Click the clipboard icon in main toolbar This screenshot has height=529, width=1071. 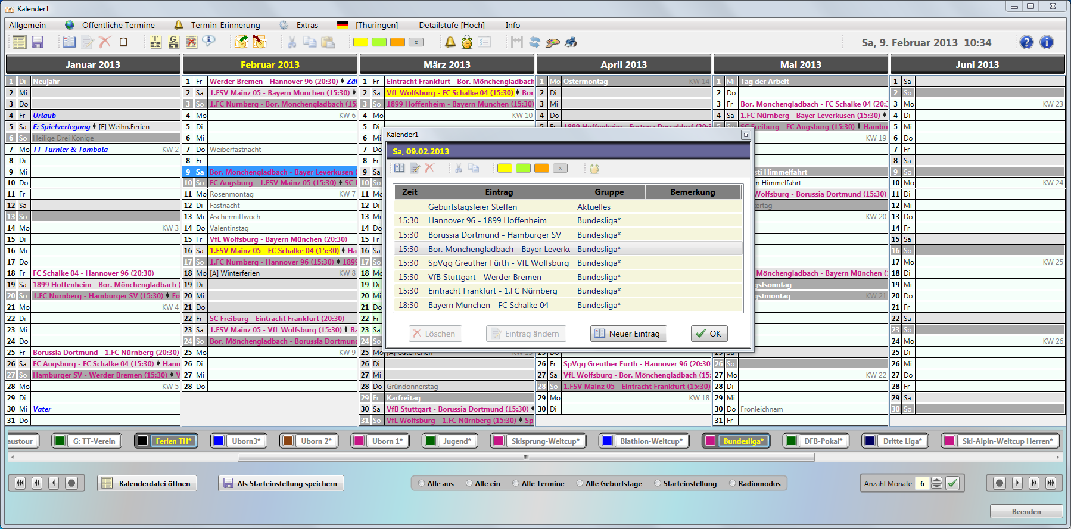pyautogui.click(x=123, y=42)
